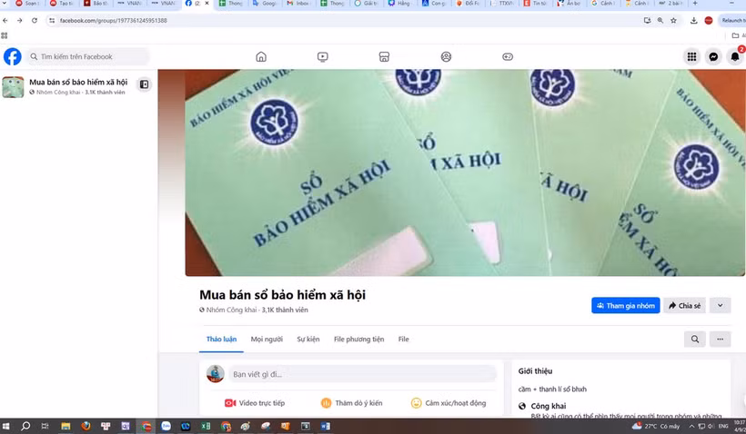Open the sidebar group name link
746x434 pixels.
pyautogui.click(x=78, y=82)
